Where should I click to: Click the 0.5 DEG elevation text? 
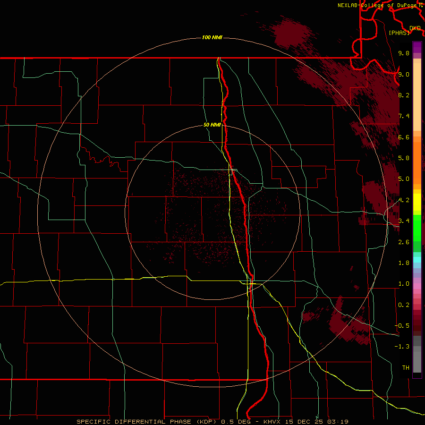pos(236,422)
